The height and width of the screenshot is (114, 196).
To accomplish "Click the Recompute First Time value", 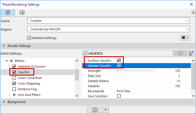I will pos(124,91).
